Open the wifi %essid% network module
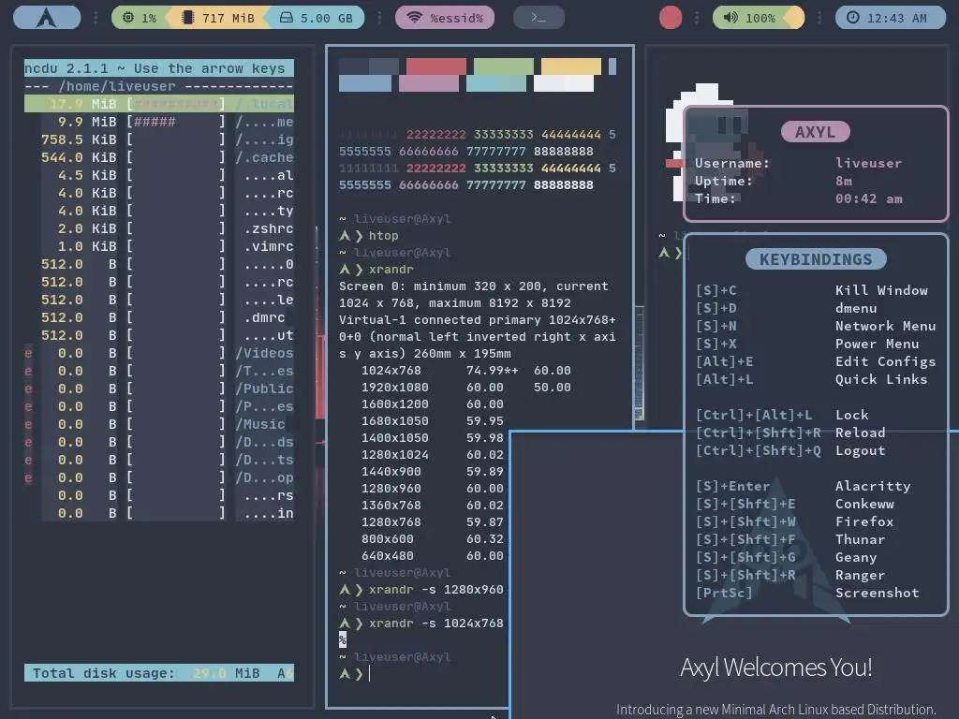The height and width of the screenshot is (719, 959). 445,18
